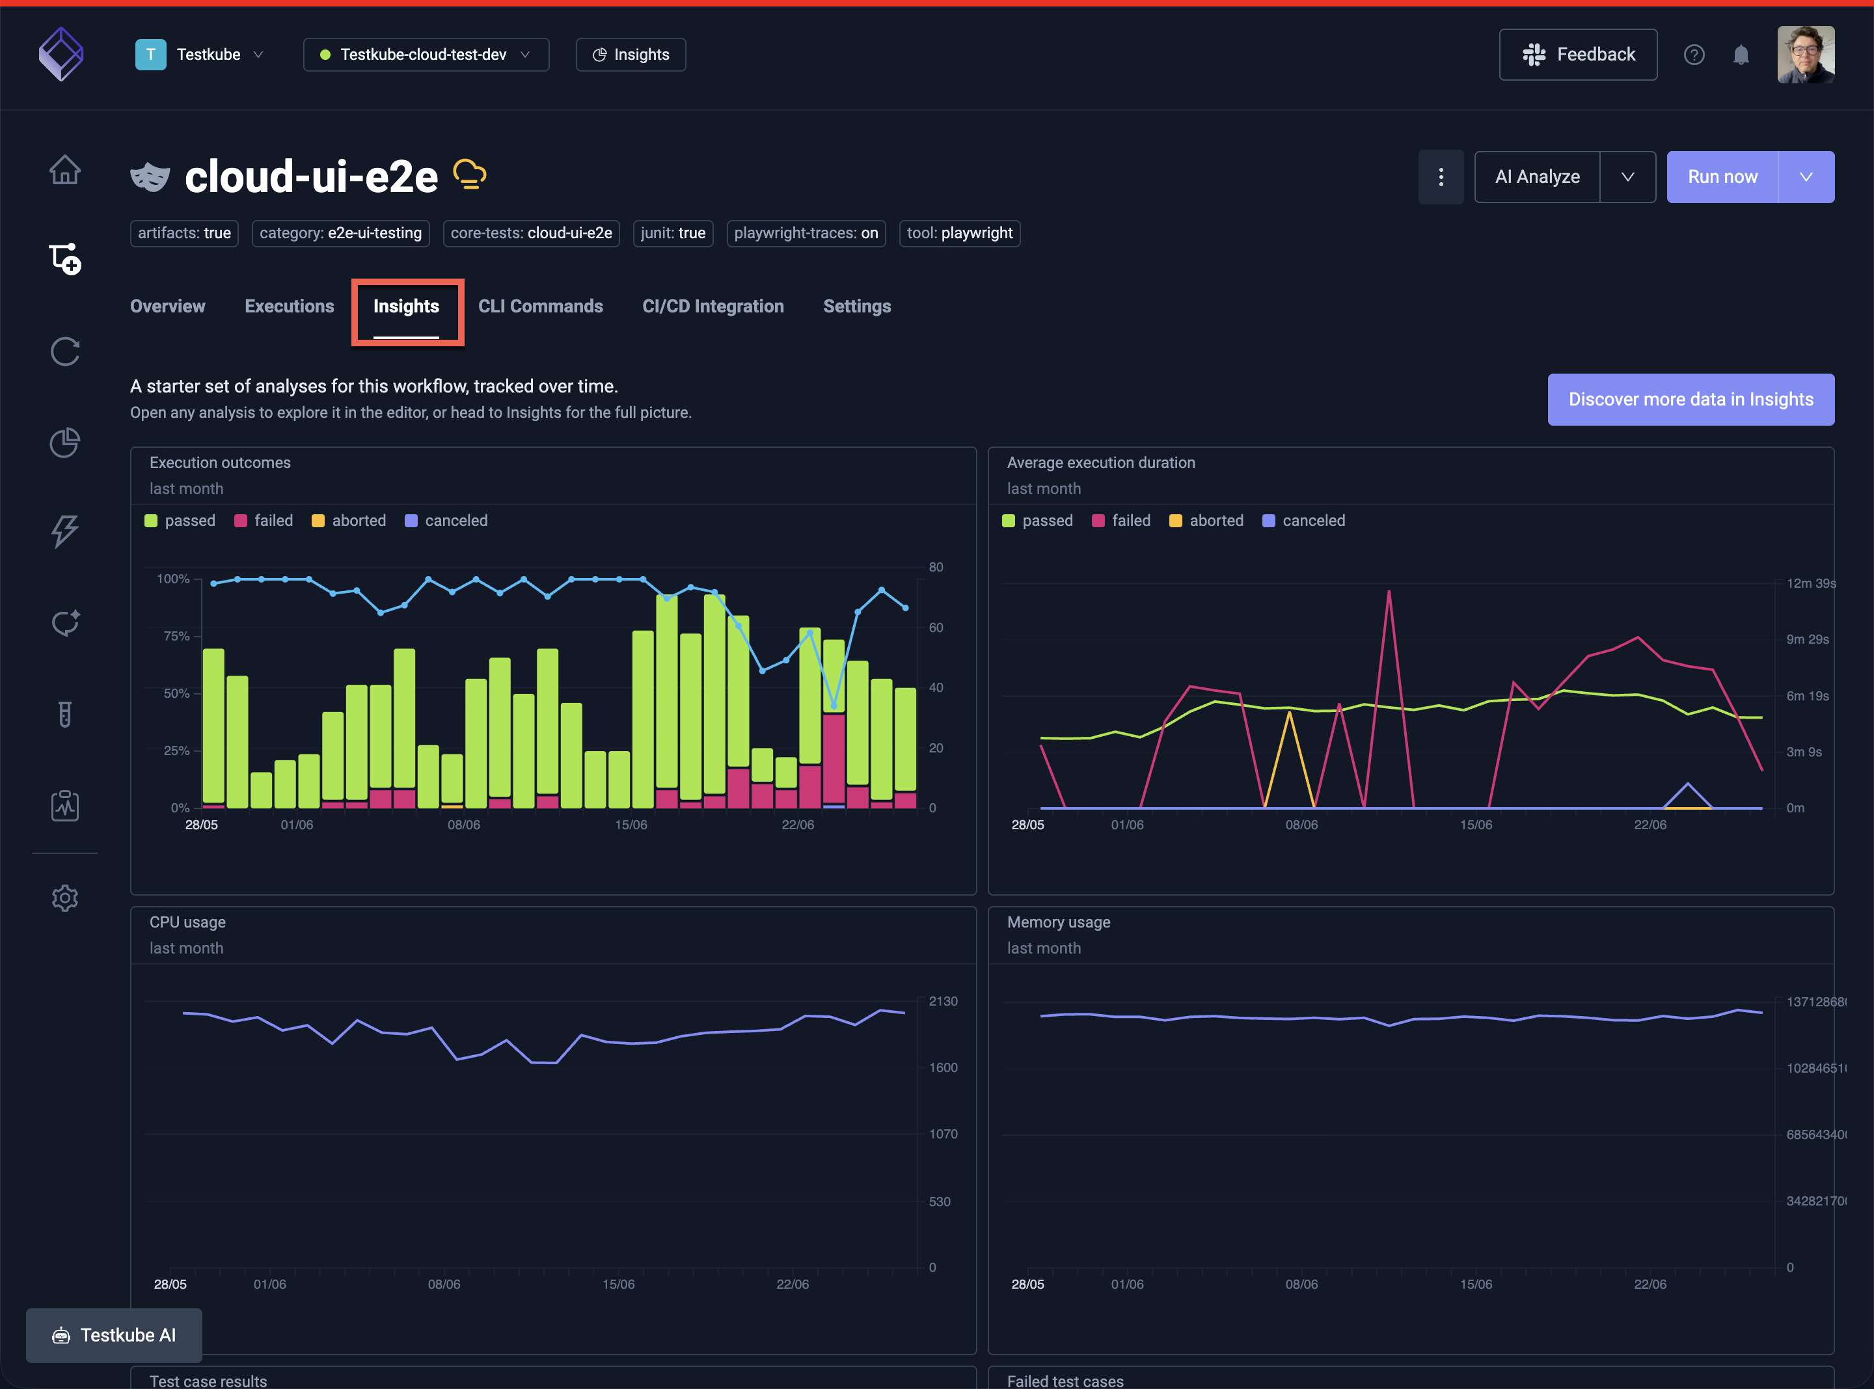1874x1389 pixels.
Task: Open the Test Workflows sidebar icon
Action: tap(64, 259)
